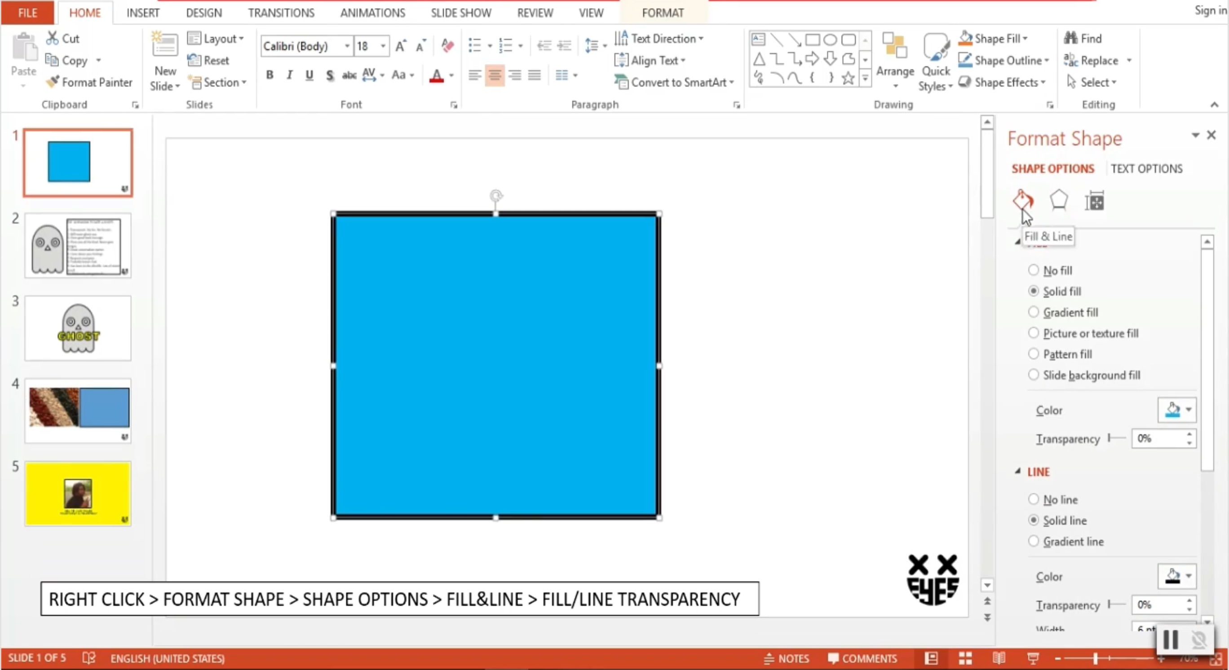
Task: Select slide 4 thumbnail
Action: (x=78, y=410)
